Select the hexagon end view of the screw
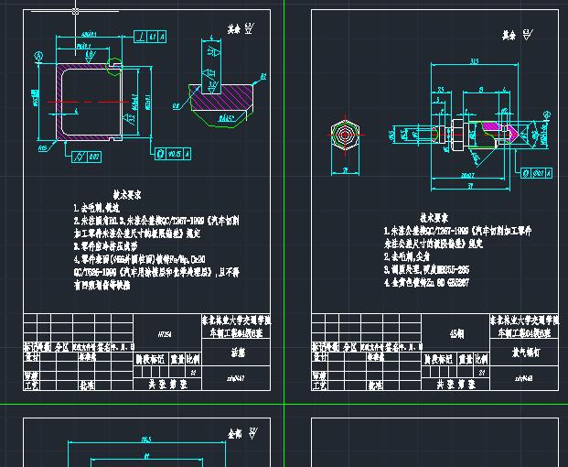568x467 pixels. pyautogui.click(x=345, y=135)
